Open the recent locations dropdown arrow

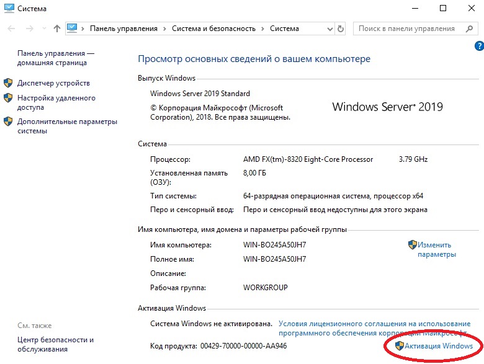43,29
